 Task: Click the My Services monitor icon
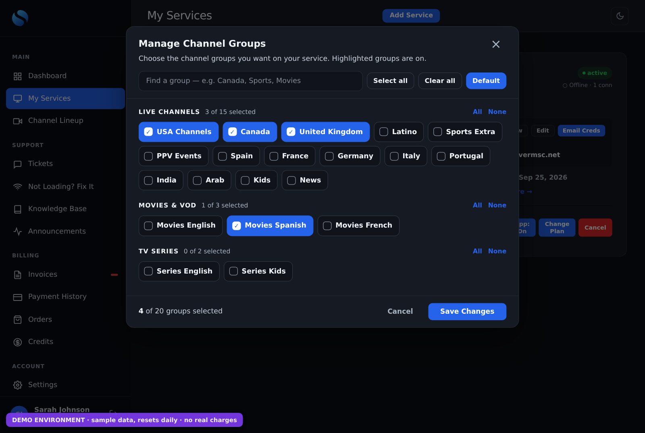[x=17, y=99]
